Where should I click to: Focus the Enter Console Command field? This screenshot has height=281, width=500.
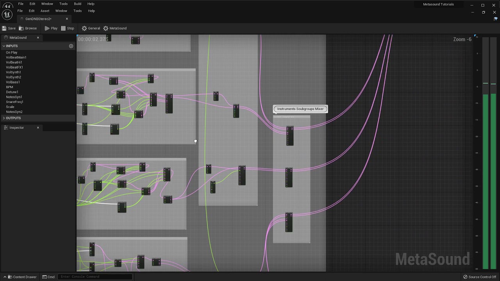95,277
